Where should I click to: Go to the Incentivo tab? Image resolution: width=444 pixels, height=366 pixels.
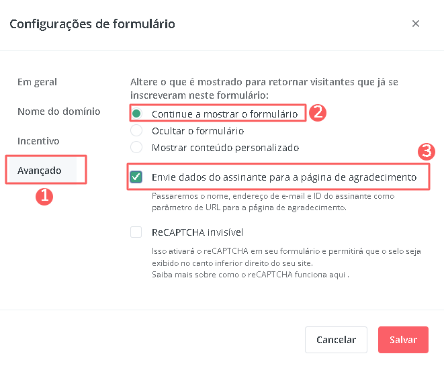point(38,141)
